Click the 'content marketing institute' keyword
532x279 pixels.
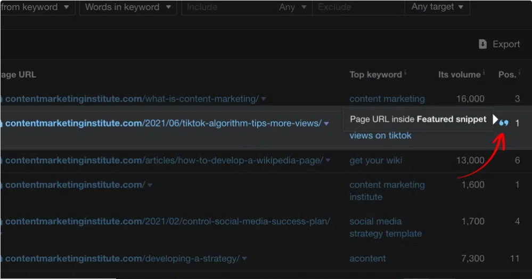(x=387, y=191)
